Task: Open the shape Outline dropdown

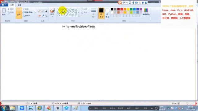Action: [84, 9]
